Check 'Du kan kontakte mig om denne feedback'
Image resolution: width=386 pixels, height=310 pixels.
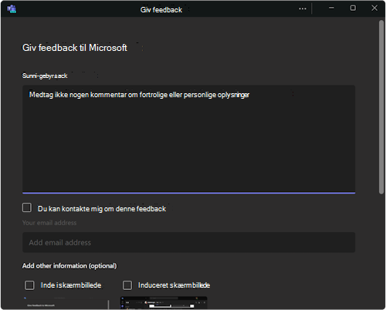tap(27, 207)
